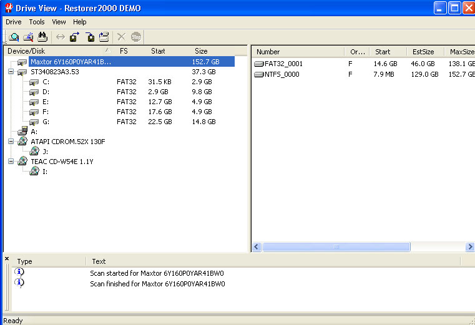The width and height of the screenshot is (475, 325).
Task: Select the C: FAT32 partition
Action: click(x=46, y=82)
